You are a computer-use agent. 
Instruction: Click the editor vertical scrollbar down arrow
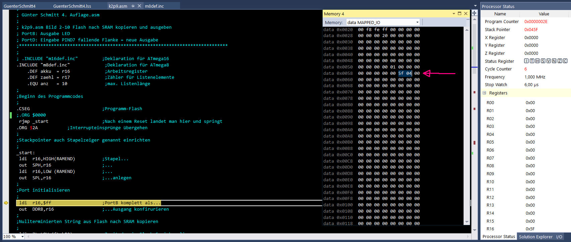click(474, 230)
